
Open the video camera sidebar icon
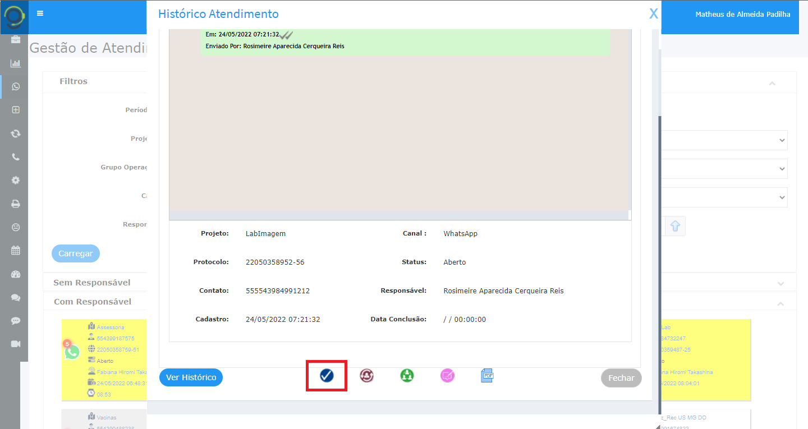16,344
